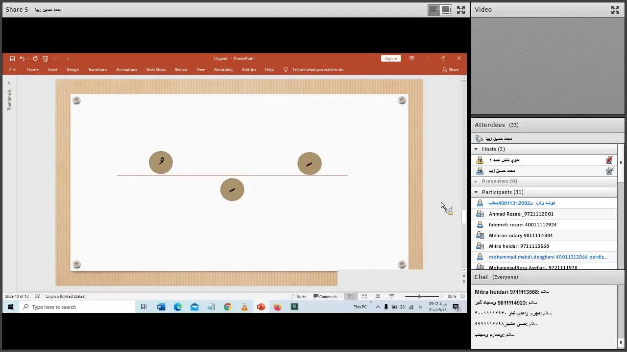
Task: Collapse the Participants (31) list
Action: click(476, 192)
